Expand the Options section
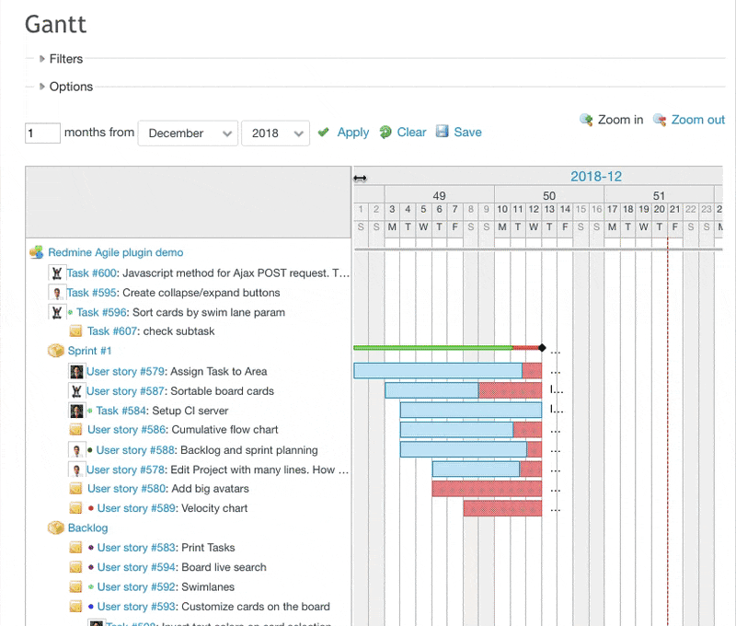Screen dimensions: 736x626 [42, 87]
